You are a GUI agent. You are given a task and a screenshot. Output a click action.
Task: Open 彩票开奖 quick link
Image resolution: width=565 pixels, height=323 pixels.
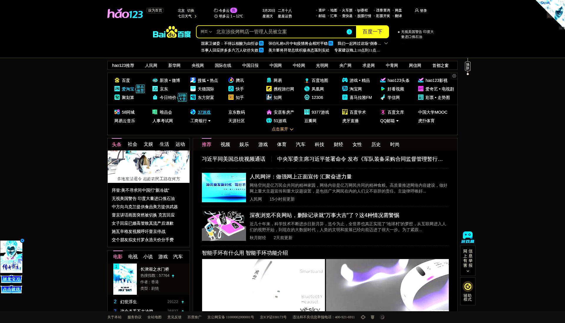383,16
